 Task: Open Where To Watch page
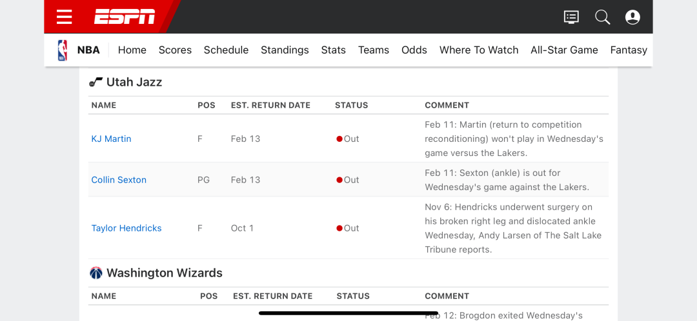479,50
